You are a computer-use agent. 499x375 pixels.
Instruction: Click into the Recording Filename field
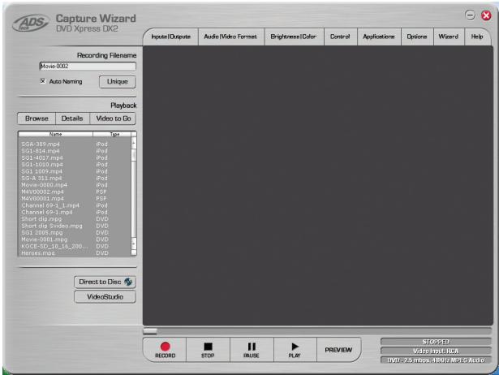[88, 67]
